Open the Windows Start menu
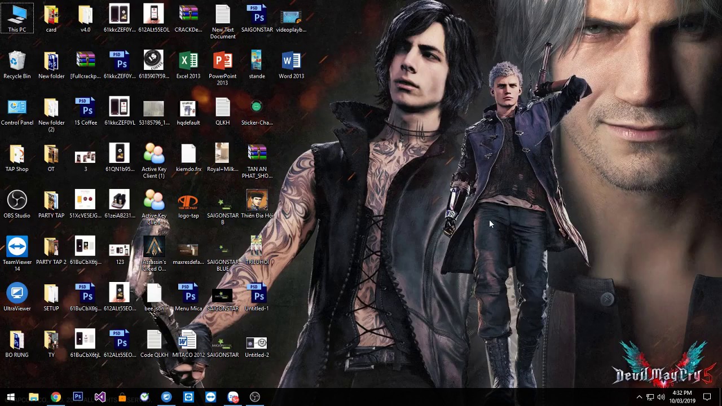This screenshot has width=722, height=406. 11,397
